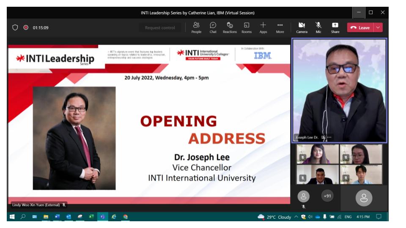
Task: Leave the meeting
Action: [360, 28]
